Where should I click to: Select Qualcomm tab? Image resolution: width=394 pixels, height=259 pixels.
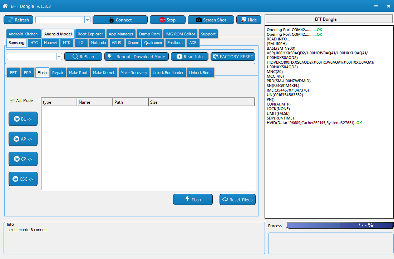pos(153,43)
